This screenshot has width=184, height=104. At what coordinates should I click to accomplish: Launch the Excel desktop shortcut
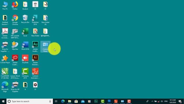pos(25,32)
